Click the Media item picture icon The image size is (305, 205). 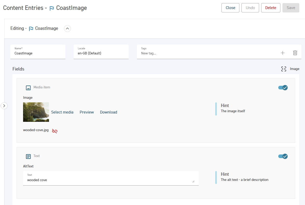tap(28, 88)
